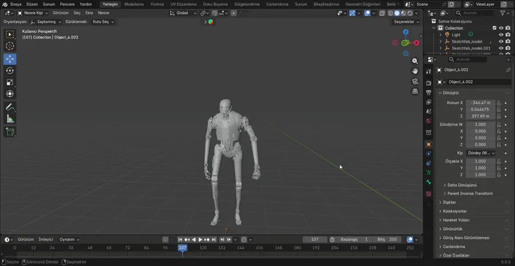Activate the Rotate tool
515x266 pixels.
10,70
